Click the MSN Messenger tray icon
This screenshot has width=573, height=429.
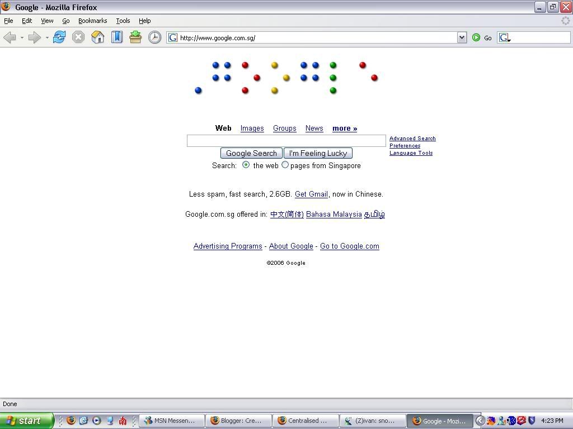501,421
